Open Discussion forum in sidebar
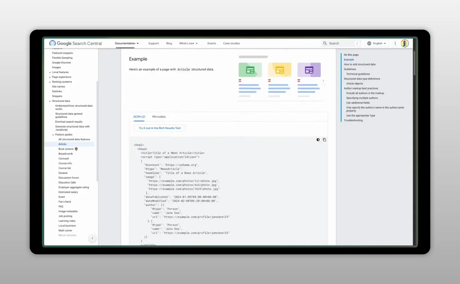460x284 pixels. tap(69, 178)
